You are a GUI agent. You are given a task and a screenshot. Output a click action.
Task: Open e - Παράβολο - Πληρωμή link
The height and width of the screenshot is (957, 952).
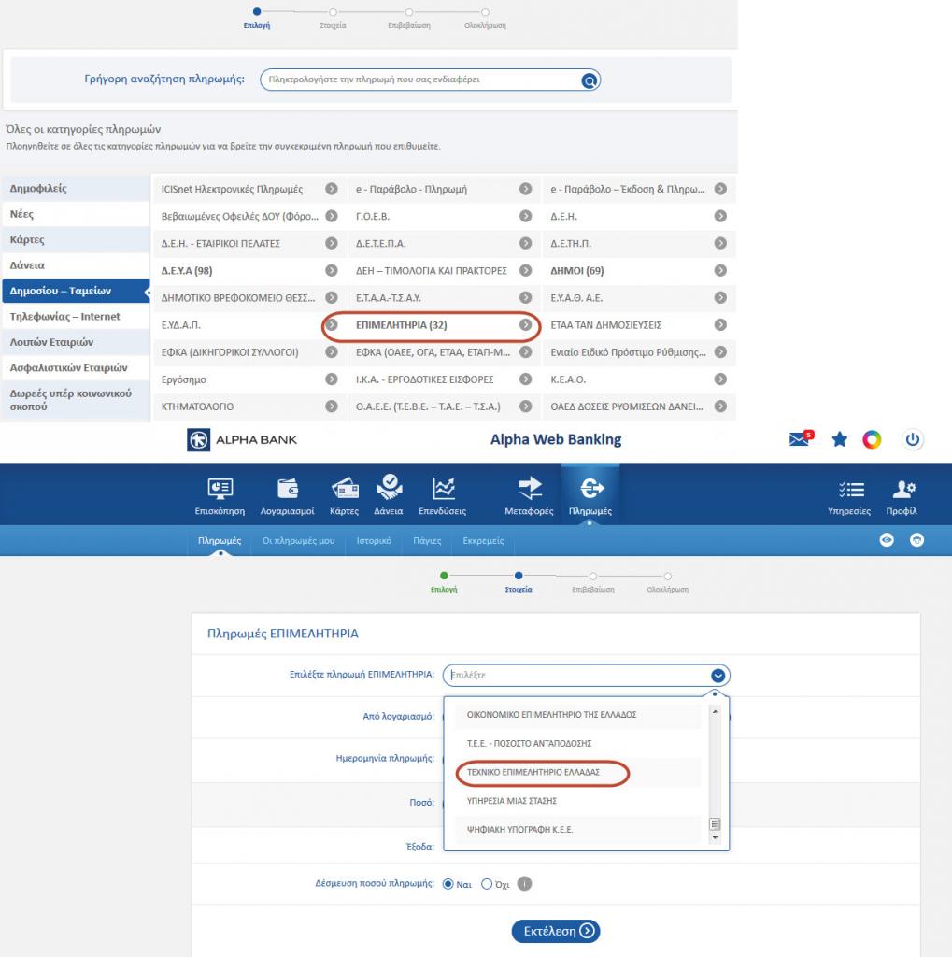(x=411, y=189)
